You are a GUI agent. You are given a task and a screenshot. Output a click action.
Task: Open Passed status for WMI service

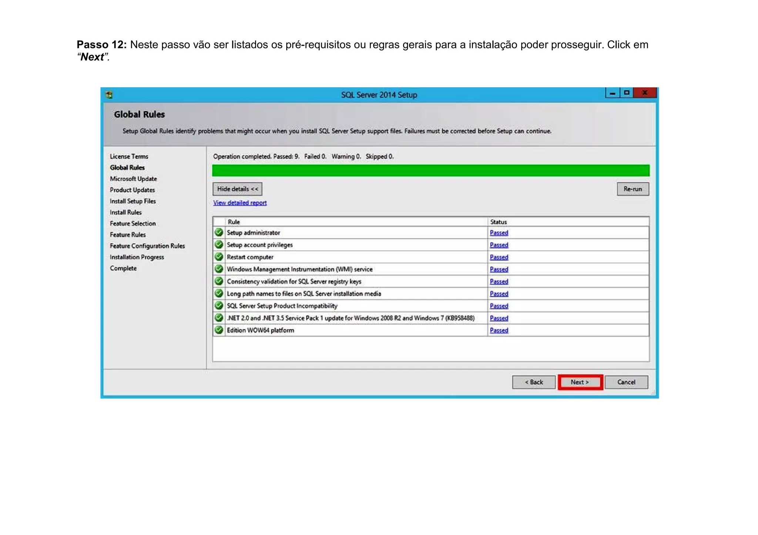click(x=499, y=269)
